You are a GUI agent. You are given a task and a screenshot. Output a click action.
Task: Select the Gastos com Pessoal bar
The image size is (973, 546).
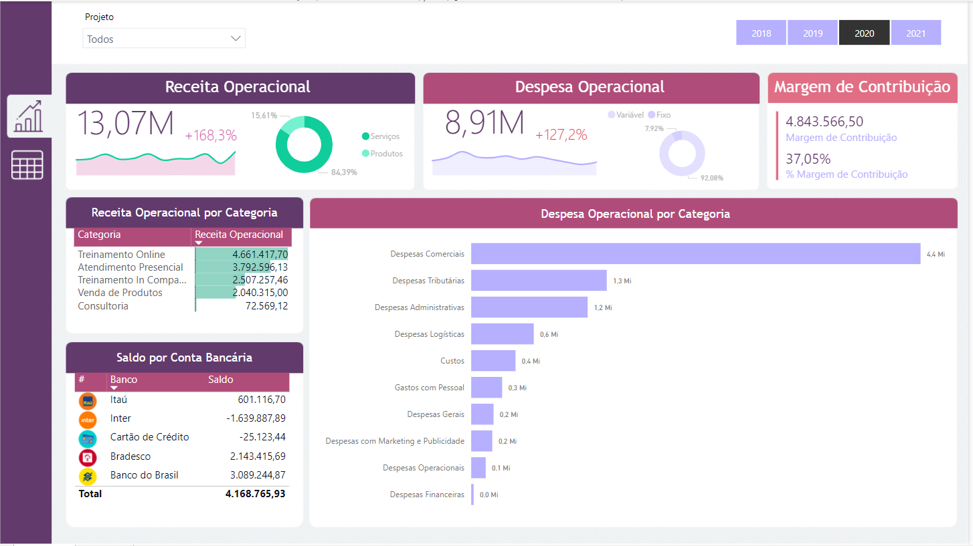coord(486,388)
